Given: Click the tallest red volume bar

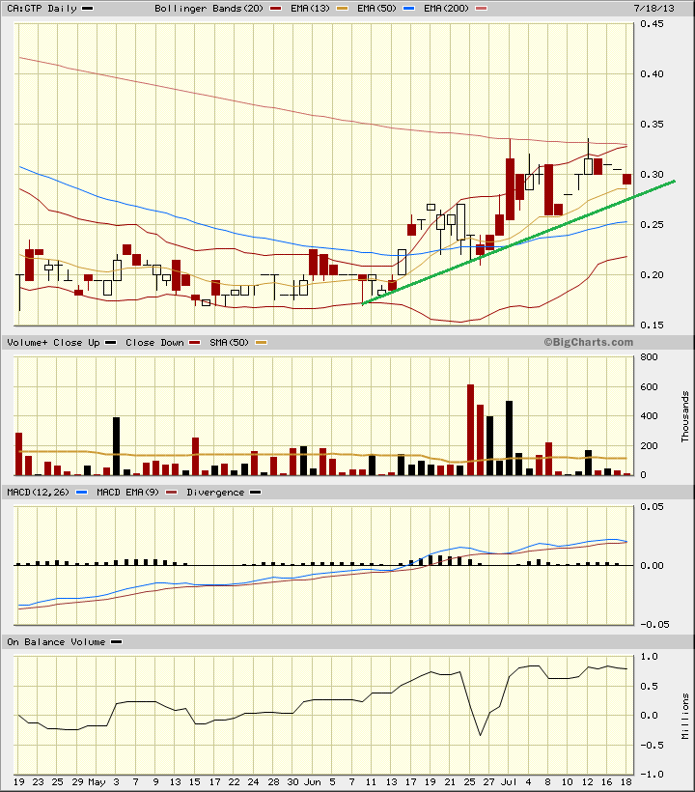Looking at the screenshot, I should pos(470,429).
